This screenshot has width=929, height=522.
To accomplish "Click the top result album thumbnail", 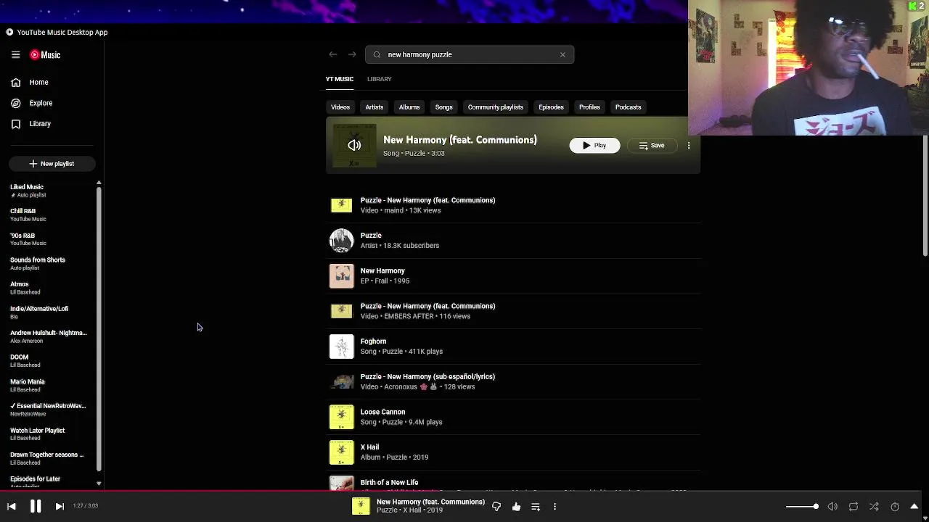I will click(x=354, y=146).
